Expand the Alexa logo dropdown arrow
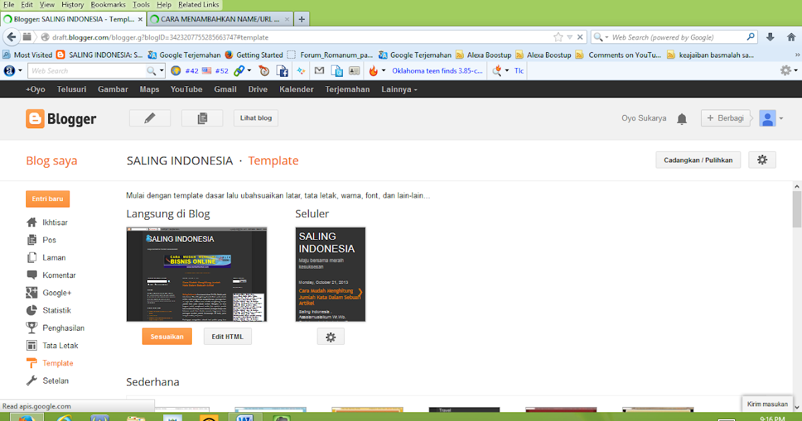Image resolution: width=802 pixels, height=421 pixels. click(20, 70)
